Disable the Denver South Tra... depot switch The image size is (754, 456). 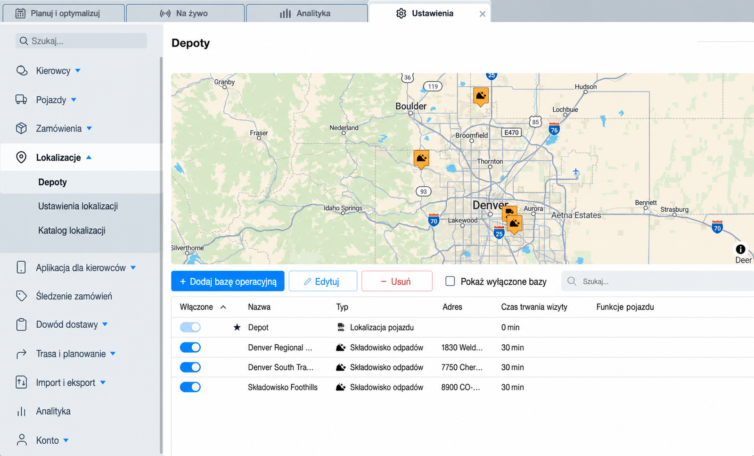click(x=190, y=367)
